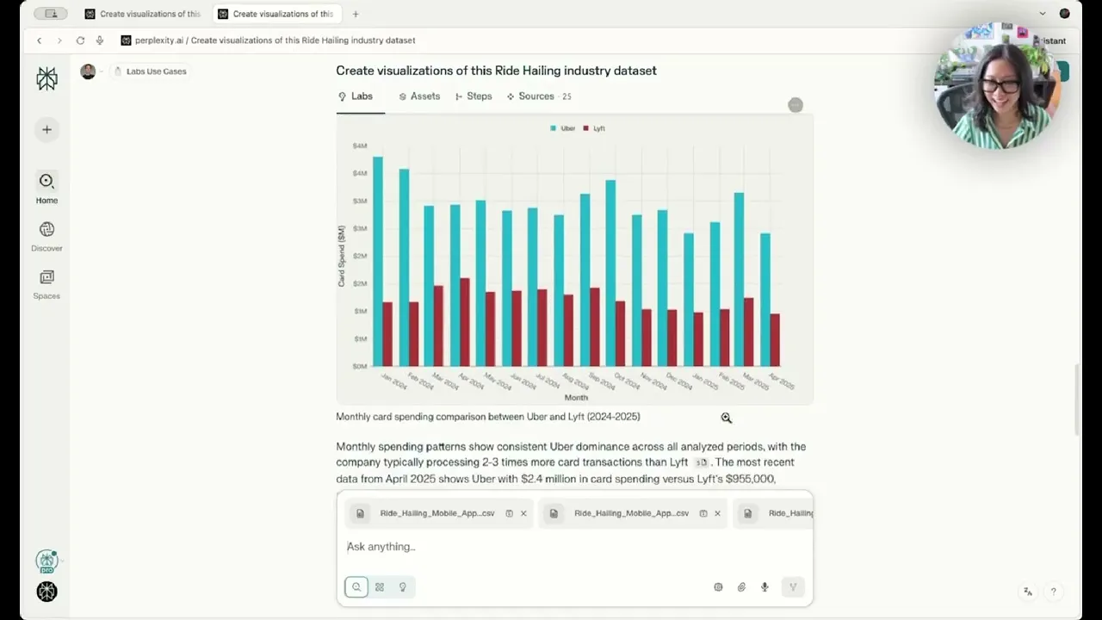The width and height of the screenshot is (1102, 620).
Task: Open the Perplexity logo home link
Action: tap(46, 78)
